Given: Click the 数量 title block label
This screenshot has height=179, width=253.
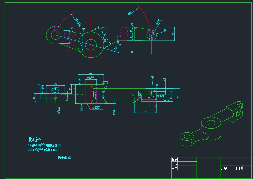Looking at the screenshot, I should [224, 168].
